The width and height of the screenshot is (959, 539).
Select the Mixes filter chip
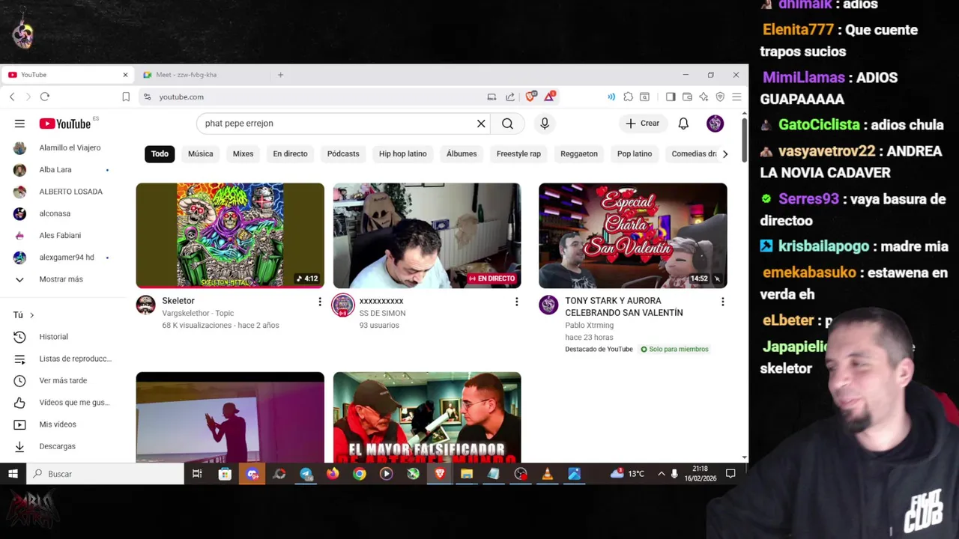(243, 154)
